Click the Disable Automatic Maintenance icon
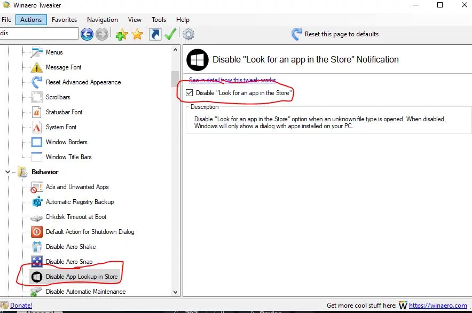 click(x=37, y=291)
